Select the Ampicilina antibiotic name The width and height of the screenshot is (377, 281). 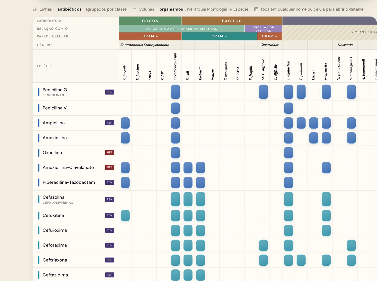click(54, 123)
